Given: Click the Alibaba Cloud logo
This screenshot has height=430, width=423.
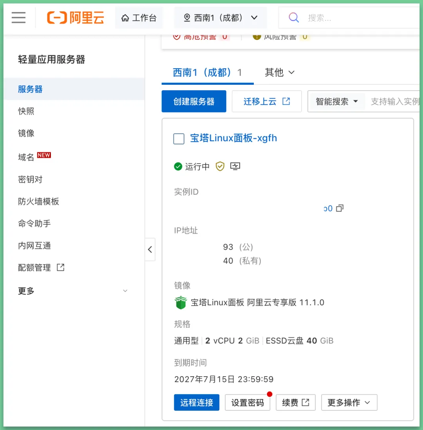Looking at the screenshot, I should pos(75,18).
